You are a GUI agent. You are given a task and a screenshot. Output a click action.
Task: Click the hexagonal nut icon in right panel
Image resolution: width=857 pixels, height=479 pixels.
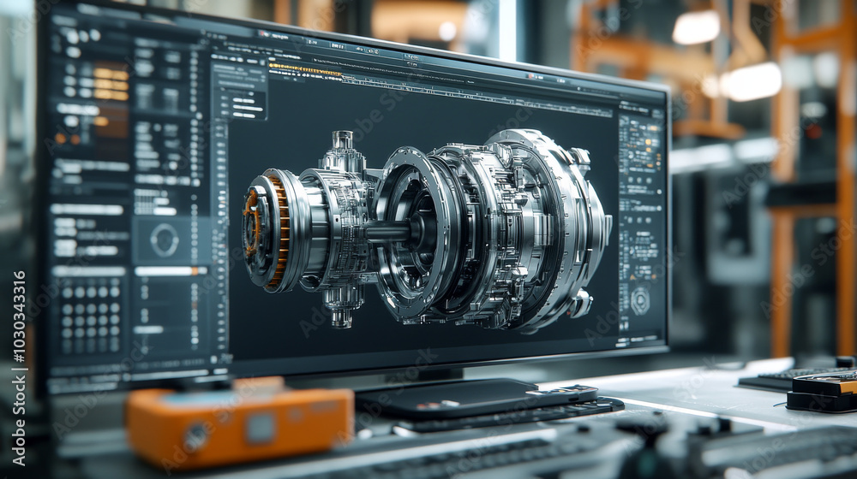[x=640, y=300]
